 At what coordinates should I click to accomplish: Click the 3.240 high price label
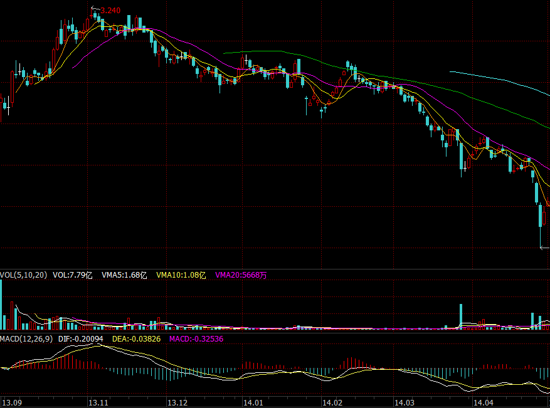(x=110, y=11)
